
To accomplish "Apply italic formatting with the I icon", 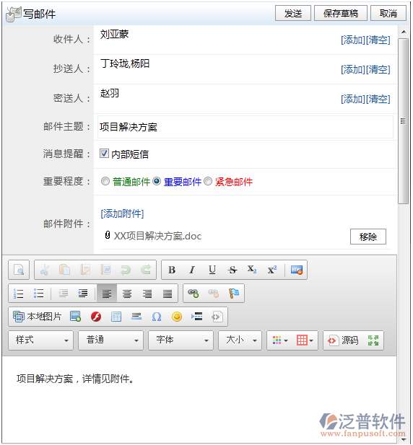I will (x=192, y=270).
